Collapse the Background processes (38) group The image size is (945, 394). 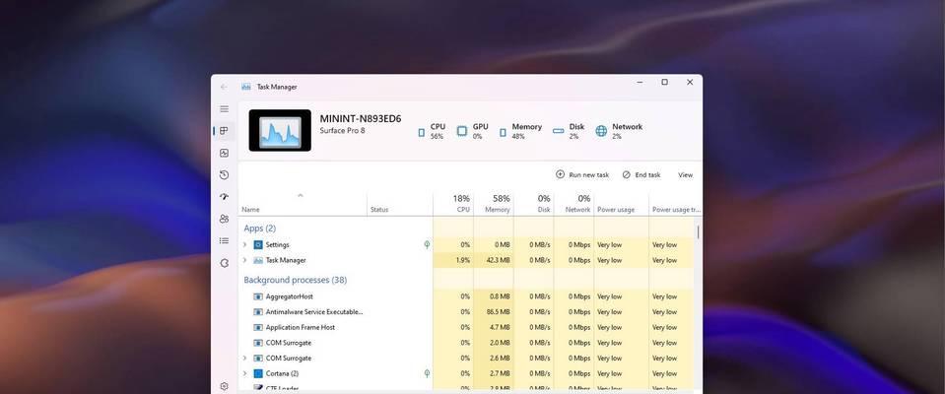coord(296,280)
